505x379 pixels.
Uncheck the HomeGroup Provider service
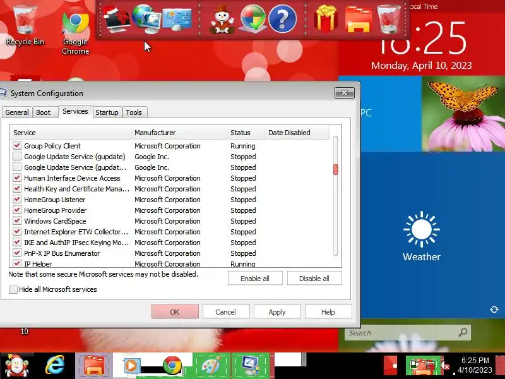pyautogui.click(x=17, y=210)
